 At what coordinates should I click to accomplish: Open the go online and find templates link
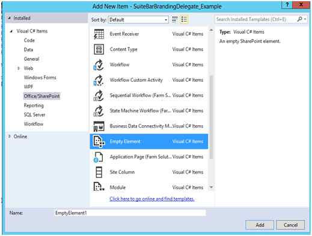coord(152,199)
